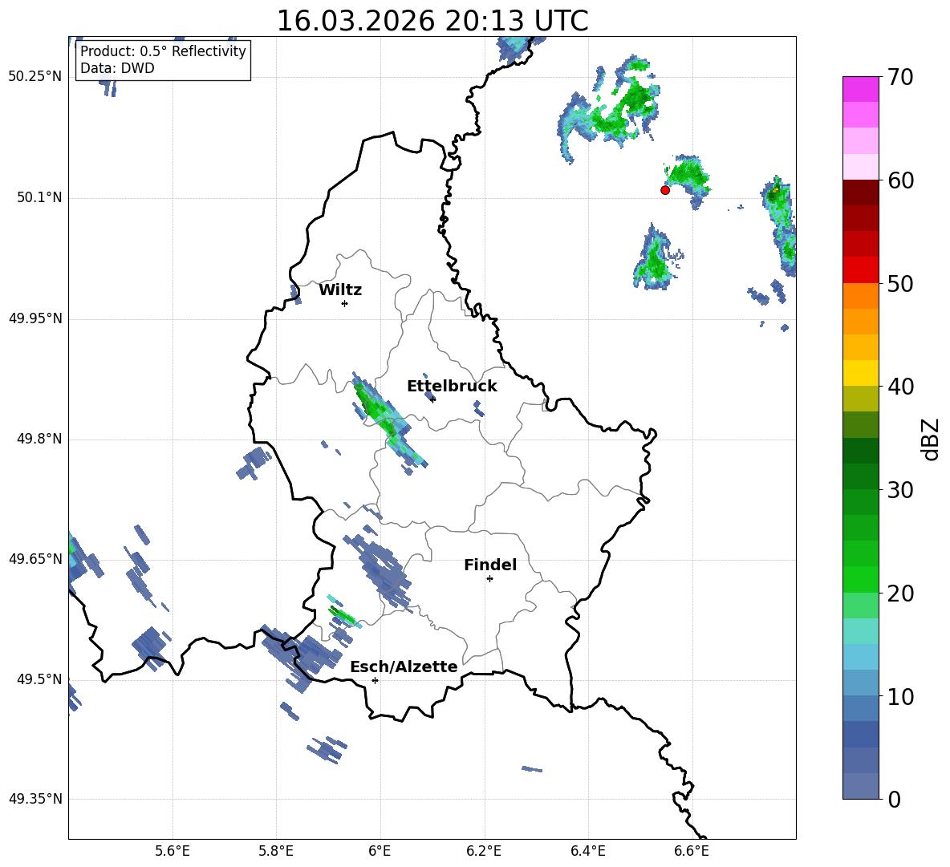Image resolution: width=950 pixels, height=867 pixels.
Task: Click the 50.1°N latitude label
Action: [39, 197]
